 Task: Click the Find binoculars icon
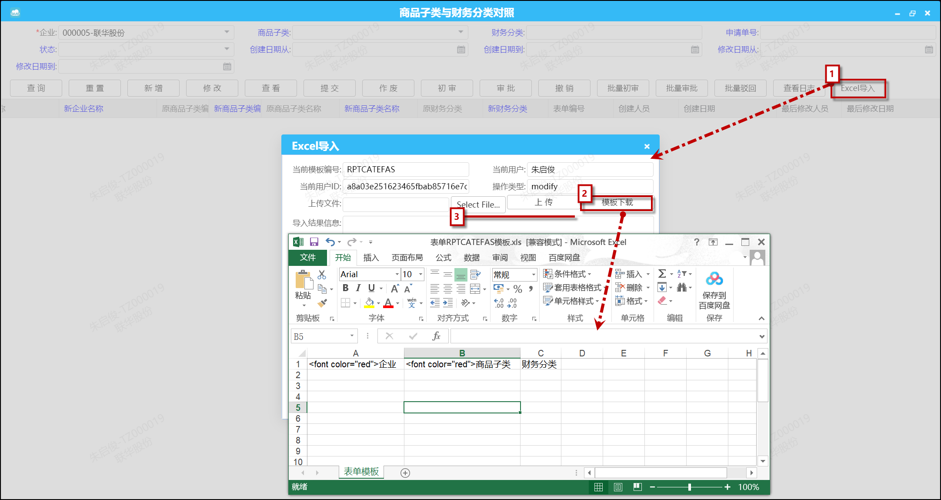coord(682,287)
